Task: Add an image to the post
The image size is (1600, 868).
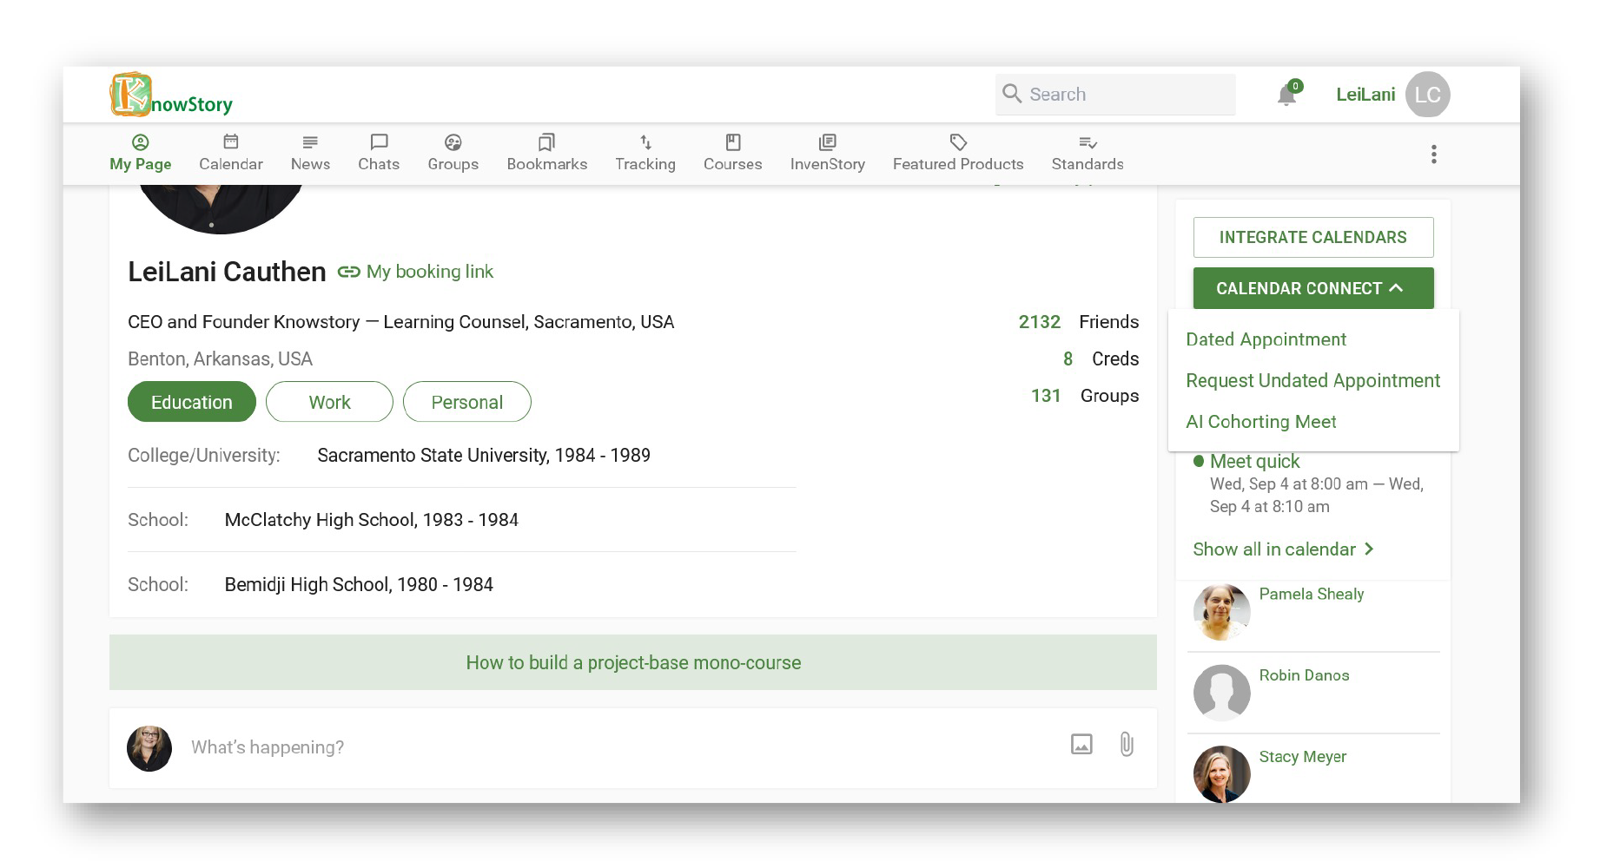Action: pos(1081,745)
